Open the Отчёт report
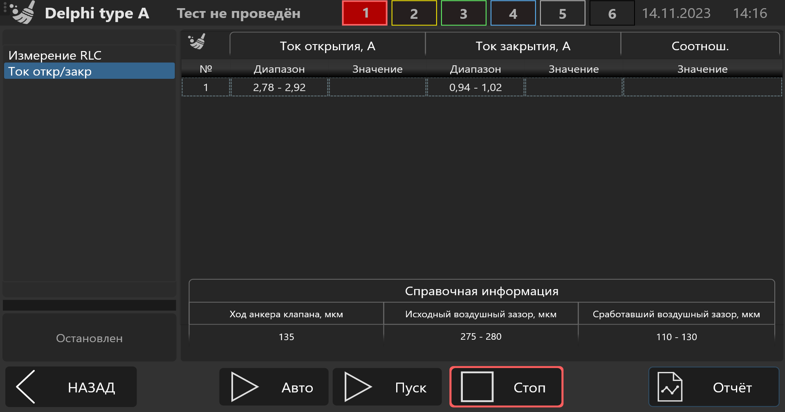This screenshot has height=412, width=785. [714, 387]
